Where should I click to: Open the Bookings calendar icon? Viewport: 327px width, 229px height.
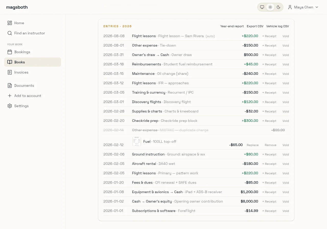[10, 52]
